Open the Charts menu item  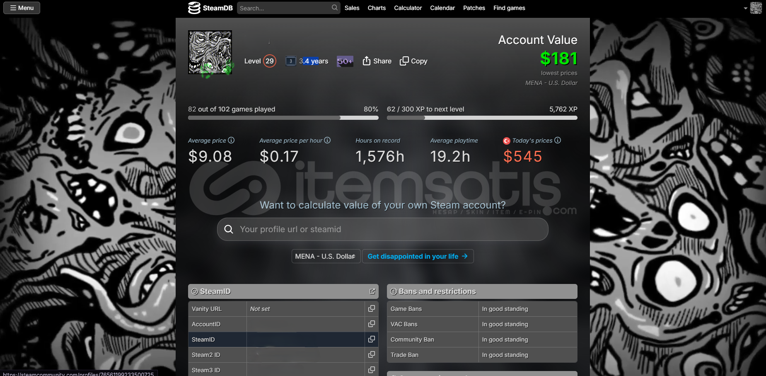click(x=377, y=8)
